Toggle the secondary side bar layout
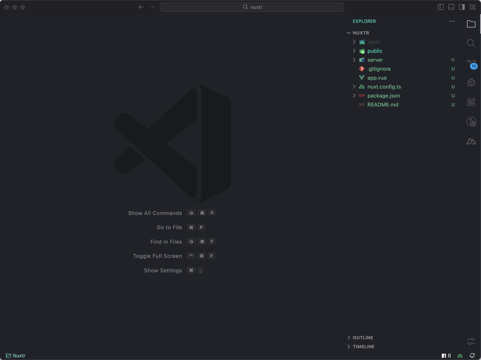481x360 pixels. coord(462,7)
